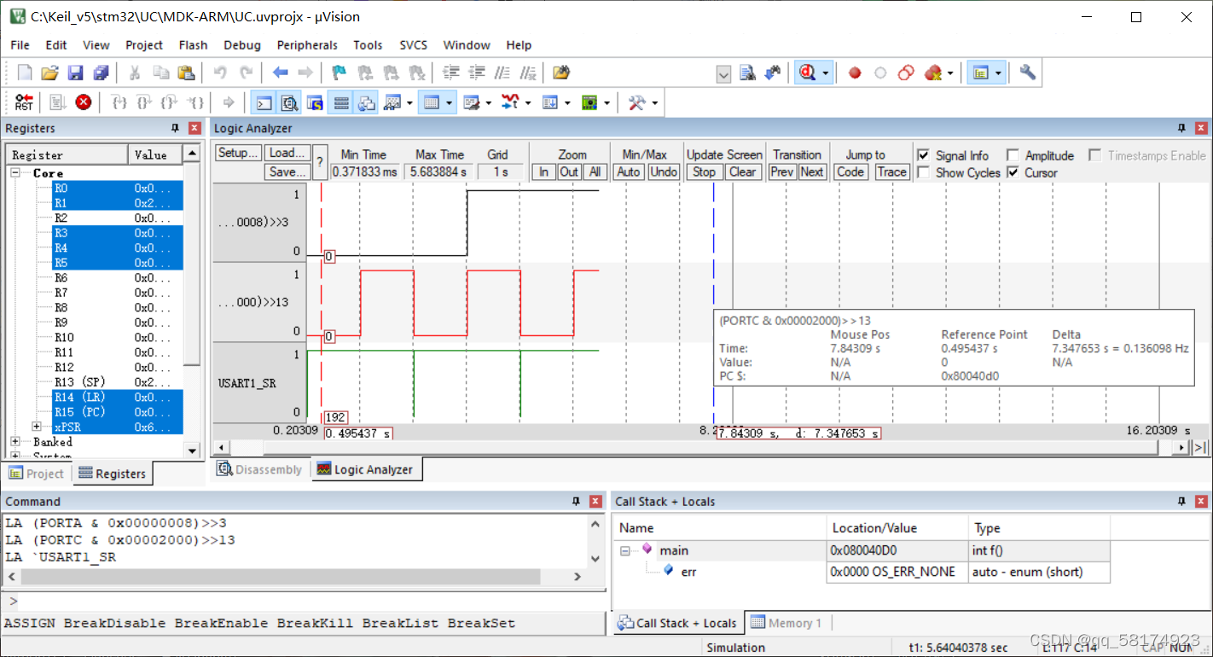Pin the Call Stack + Locals panel
This screenshot has height=657, width=1213.
(x=1182, y=502)
